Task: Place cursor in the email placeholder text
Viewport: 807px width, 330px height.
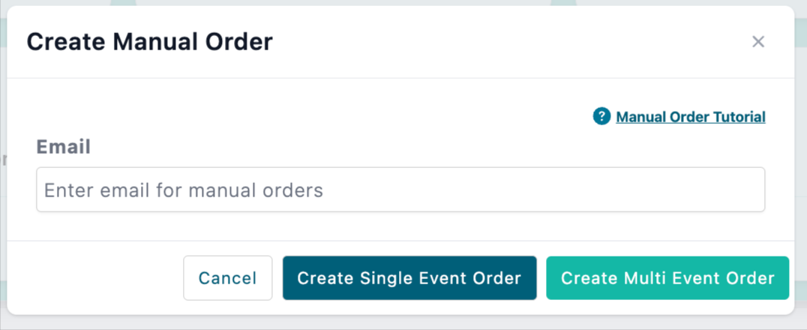Action: [184, 190]
